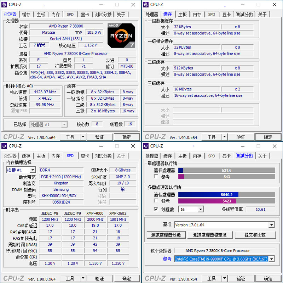283x283 pixels.
Task: Switch to 測試分數 tab in SPD window
Action: coord(103,156)
